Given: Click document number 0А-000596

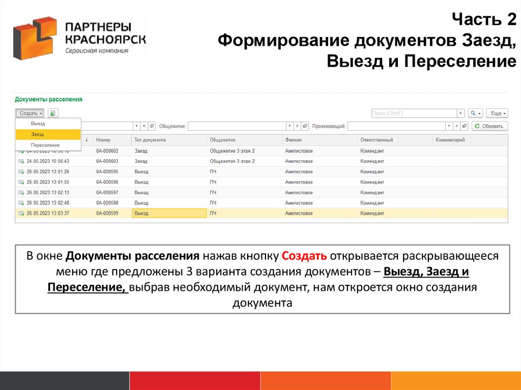Looking at the screenshot, I should (107, 182).
